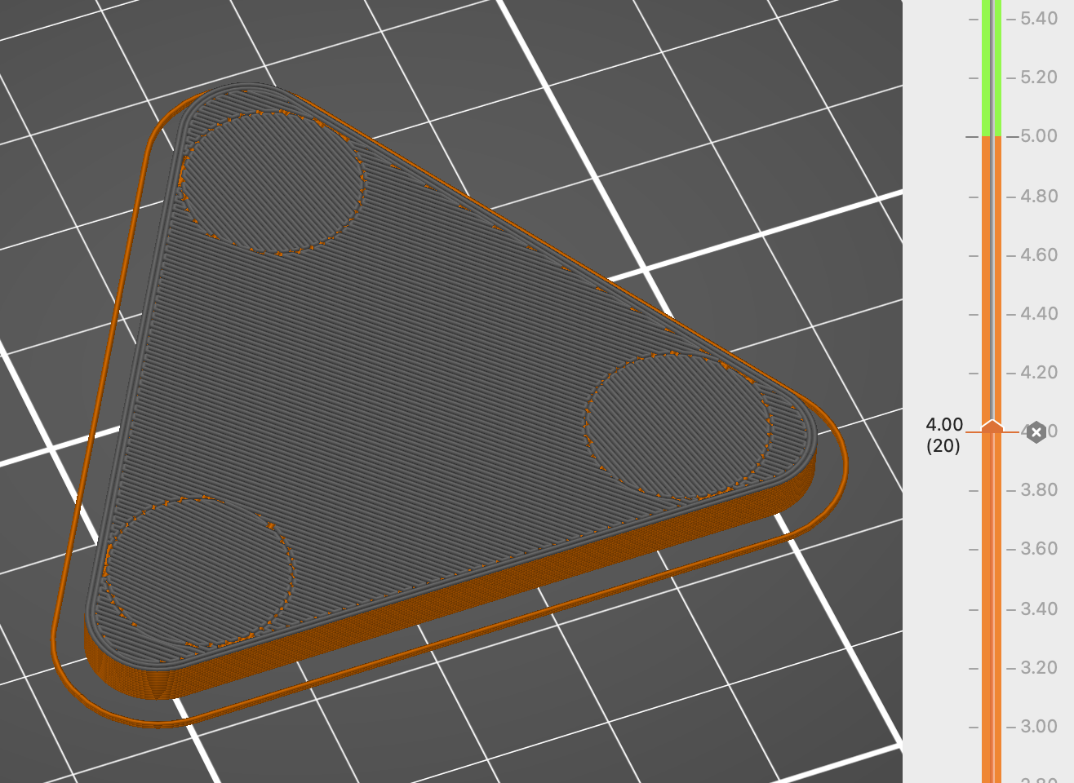Viewport: 1074px width, 783px height.
Task: Click the green segment of the layer slider
Action: (x=992, y=65)
